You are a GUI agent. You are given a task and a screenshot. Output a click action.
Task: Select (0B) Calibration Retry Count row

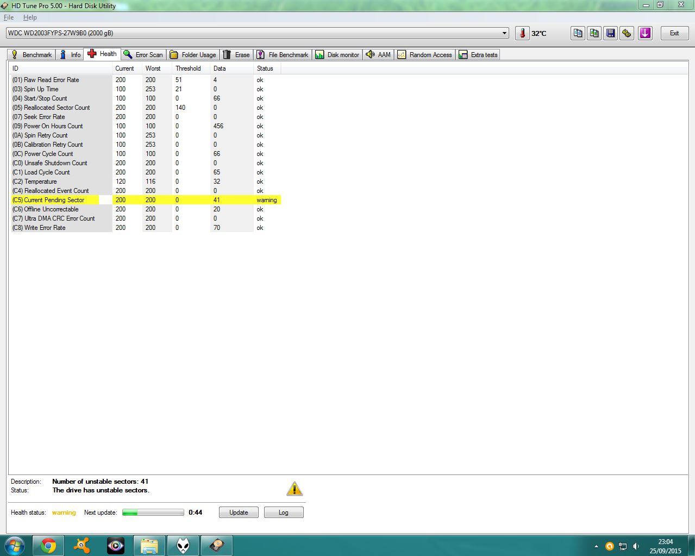pos(145,145)
